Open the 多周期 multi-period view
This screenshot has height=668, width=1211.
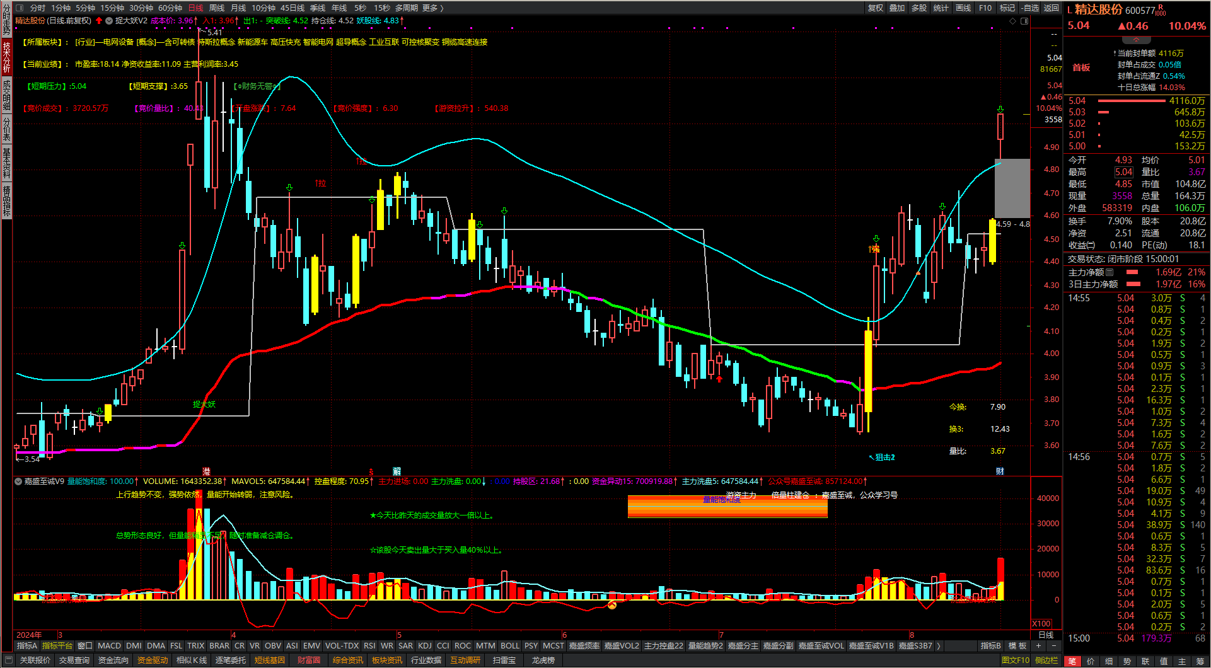pos(407,8)
